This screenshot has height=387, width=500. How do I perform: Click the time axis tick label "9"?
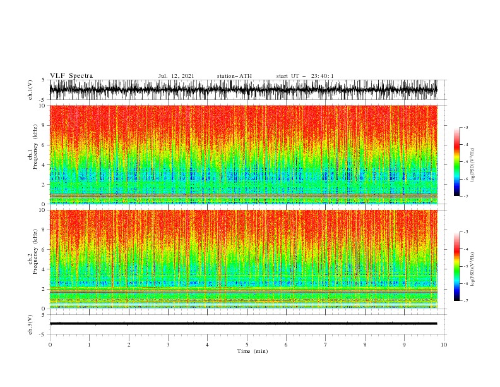tap(404, 345)
